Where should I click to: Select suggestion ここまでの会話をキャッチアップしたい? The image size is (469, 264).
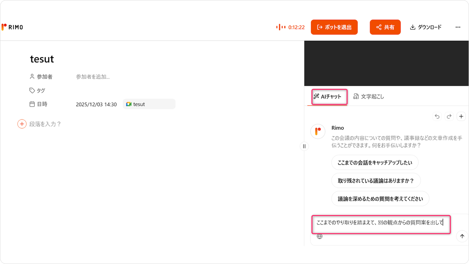tap(375, 162)
